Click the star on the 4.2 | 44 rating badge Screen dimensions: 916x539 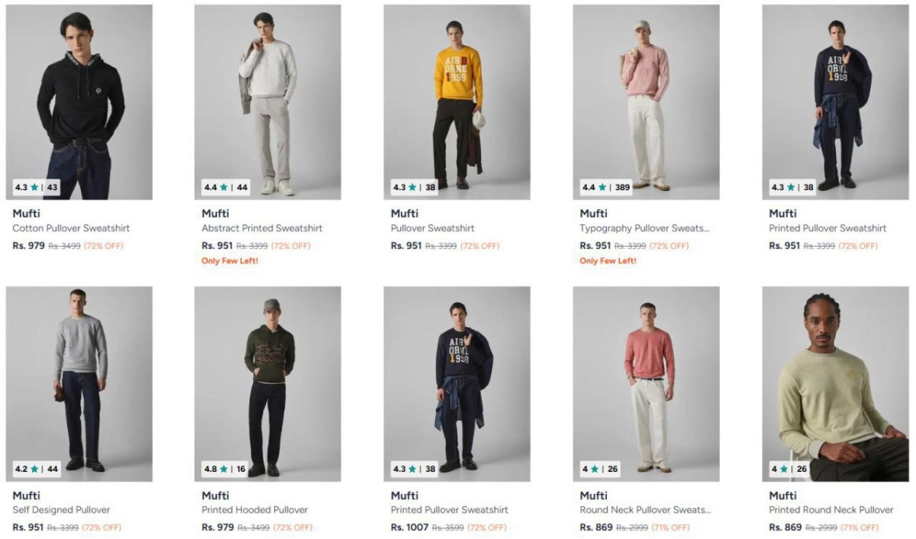click(x=34, y=469)
